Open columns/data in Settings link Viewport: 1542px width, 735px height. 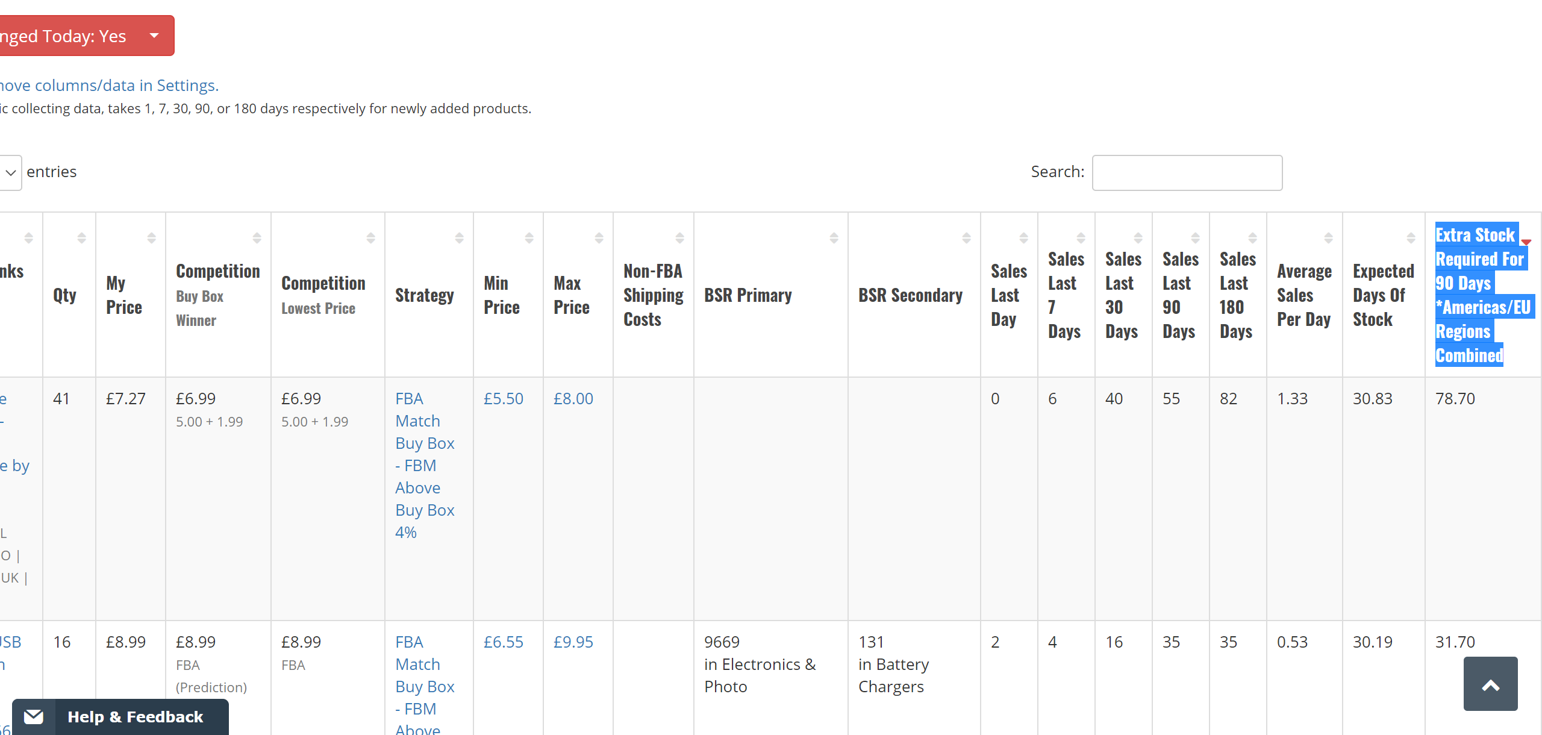pos(108,86)
